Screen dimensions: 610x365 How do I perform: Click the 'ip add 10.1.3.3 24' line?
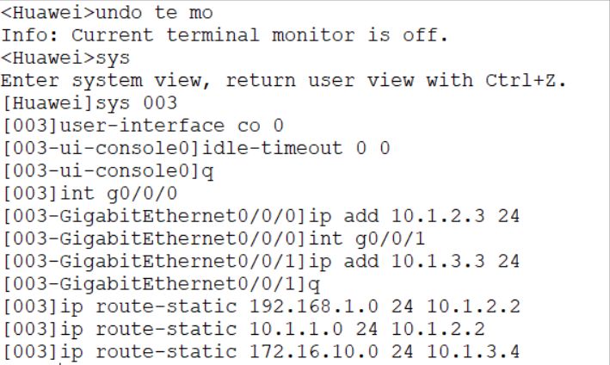click(261, 262)
